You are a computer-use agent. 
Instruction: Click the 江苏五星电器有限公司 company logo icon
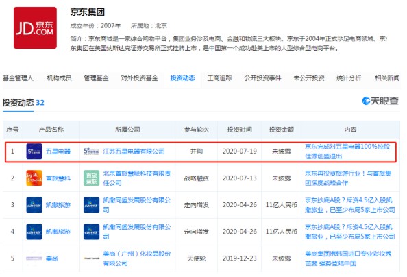click(91, 152)
